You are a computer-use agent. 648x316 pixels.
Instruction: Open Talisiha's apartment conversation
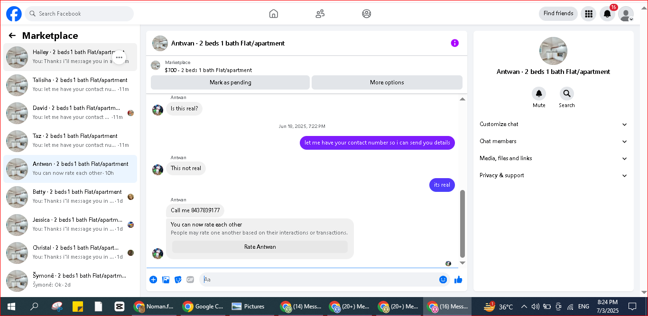(70, 85)
